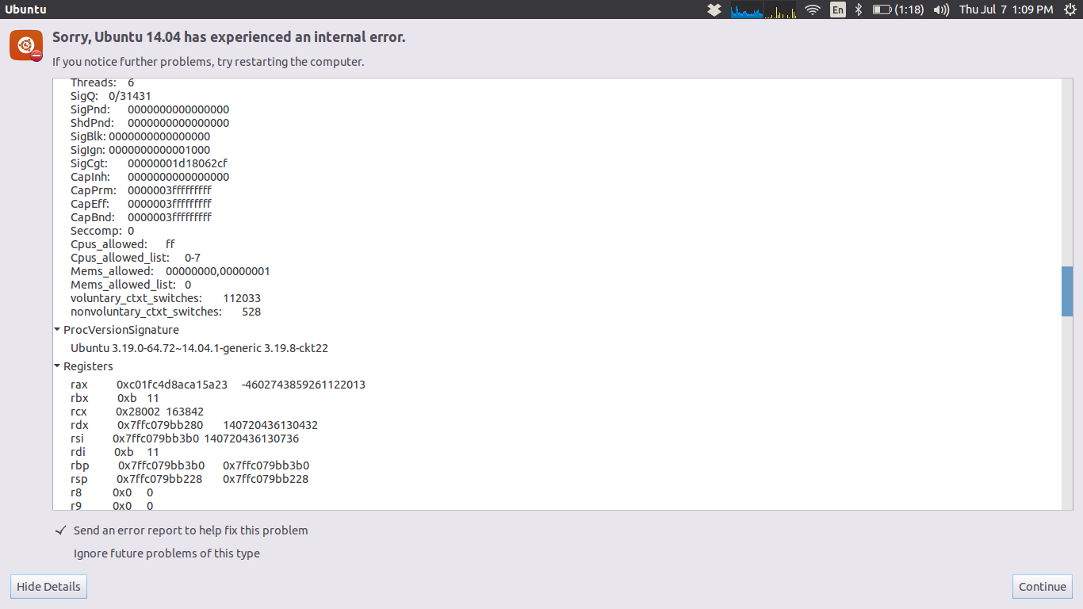The height and width of the screenshot is (609, 1083).
Task: Open the Wi-Fi network menu
Action: click(813, 10)
